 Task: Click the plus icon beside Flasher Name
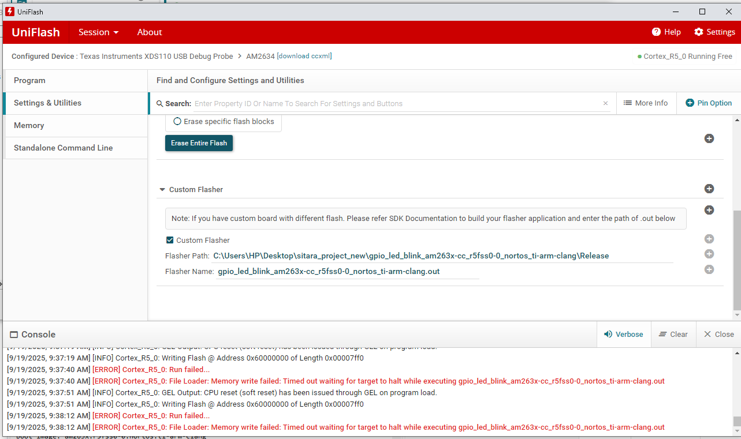coord(709,269)
